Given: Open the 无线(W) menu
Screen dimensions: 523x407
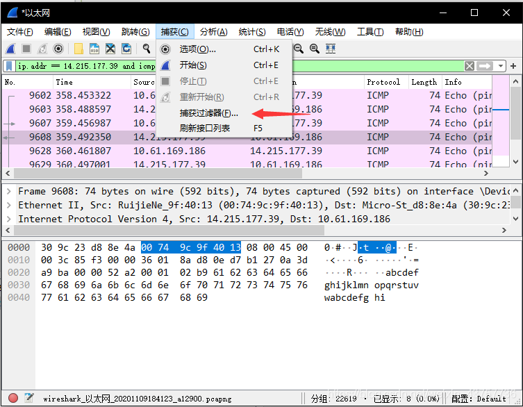Looking at the screenshot, I should tap(330, 32).
